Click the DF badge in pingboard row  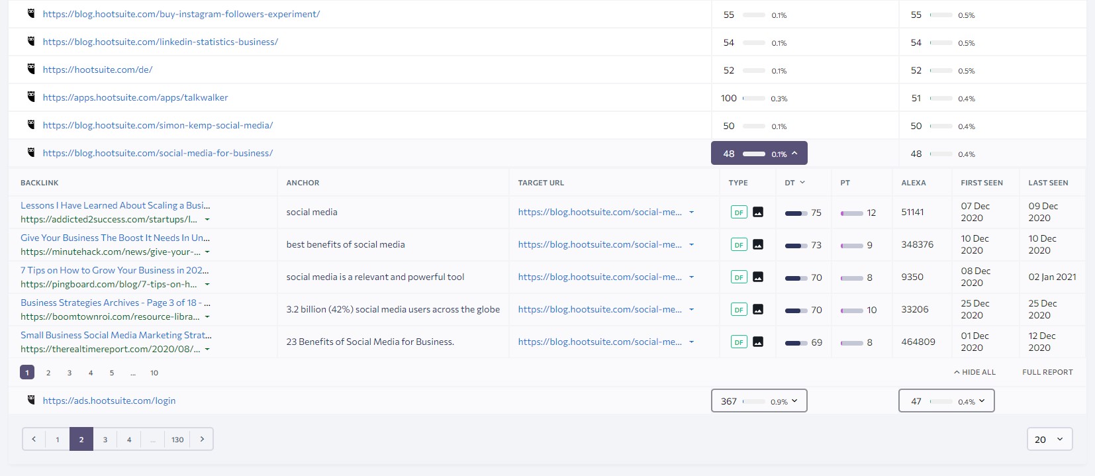point(739,277)
